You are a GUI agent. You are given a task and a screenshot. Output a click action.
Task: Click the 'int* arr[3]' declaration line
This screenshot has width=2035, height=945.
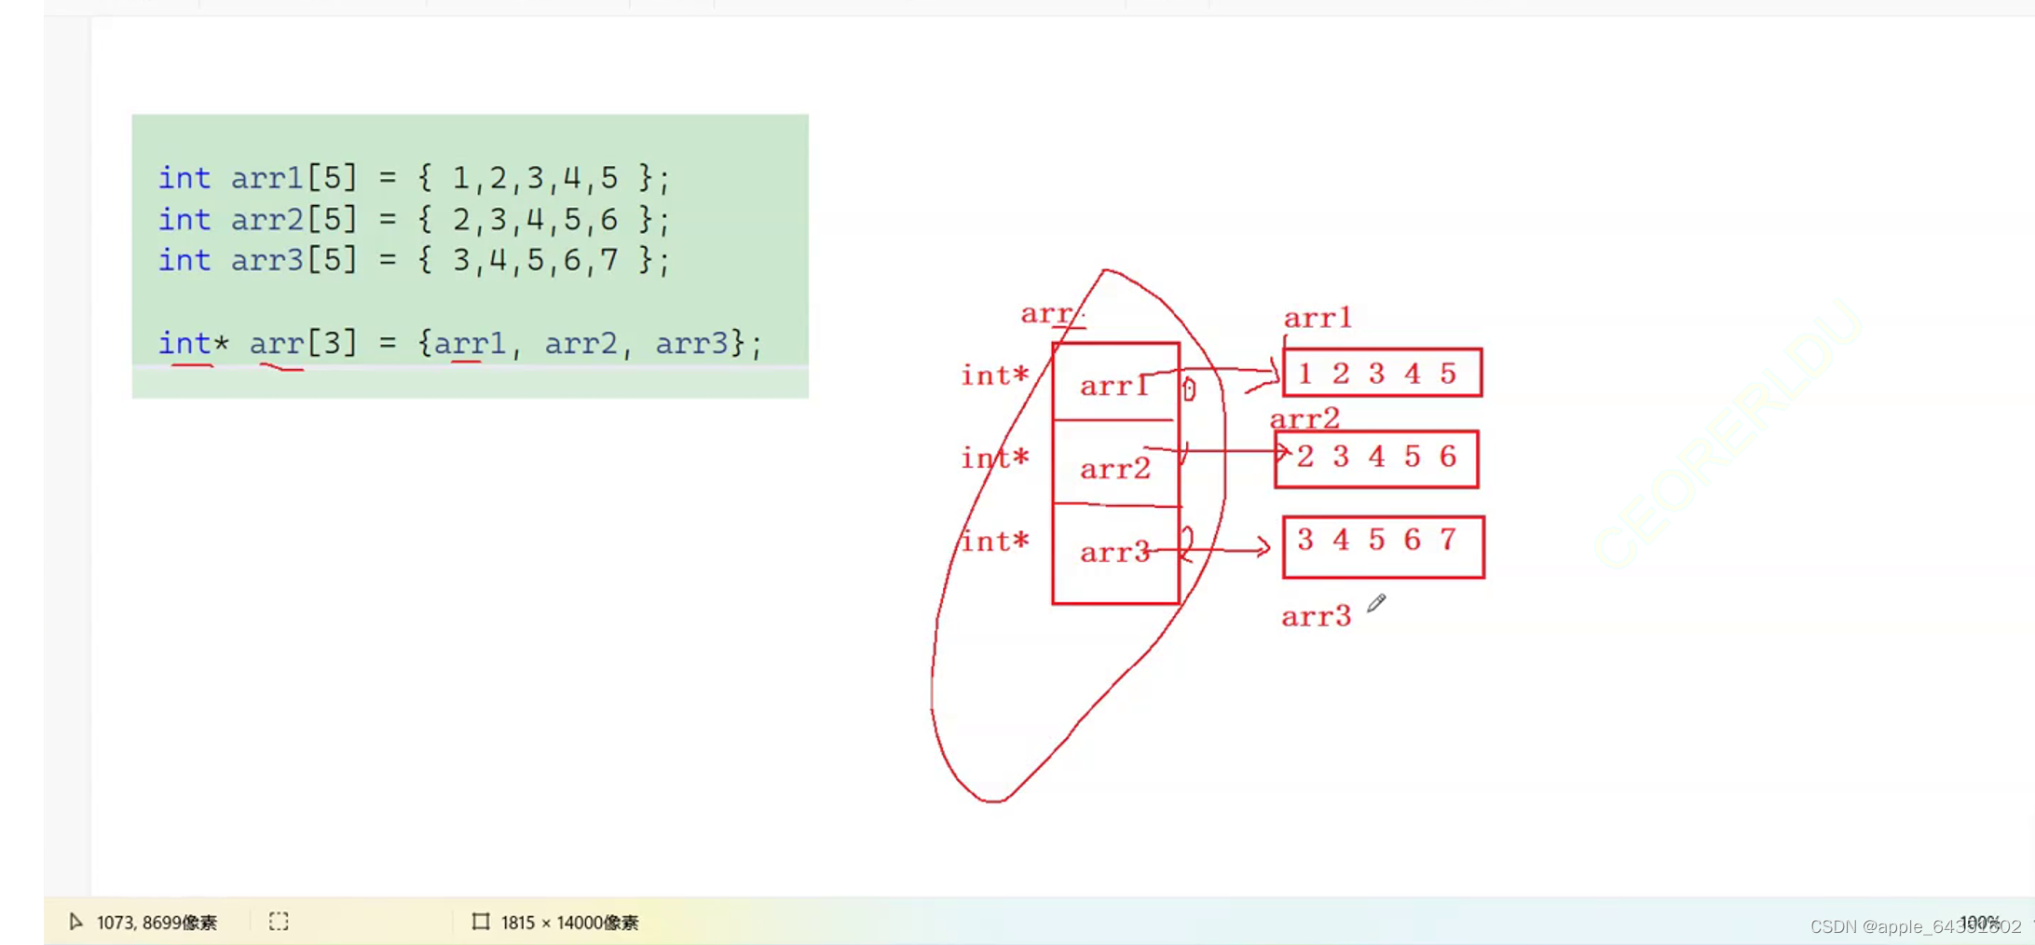[x=459, y=343]
